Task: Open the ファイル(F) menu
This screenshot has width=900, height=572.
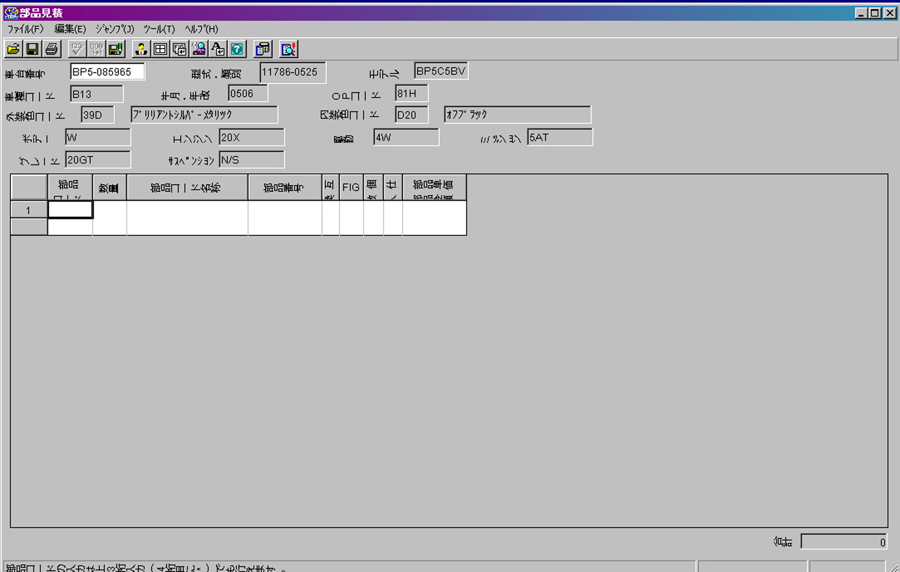Action: (25, 29)
